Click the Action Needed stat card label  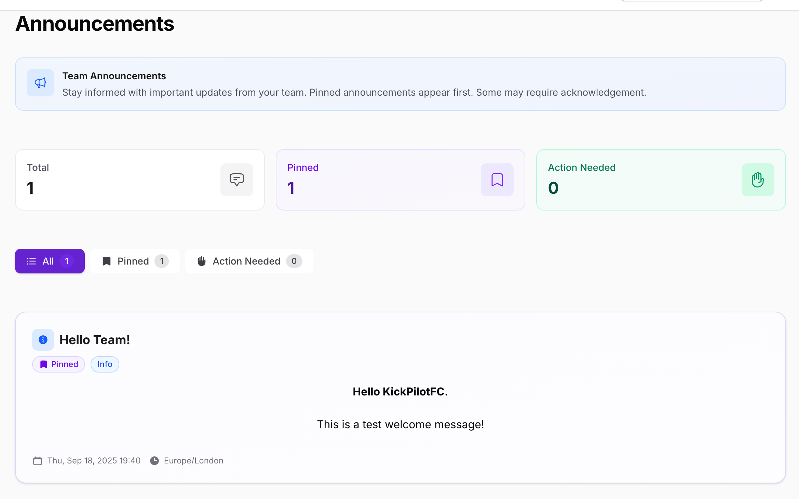tap(582, 167)
